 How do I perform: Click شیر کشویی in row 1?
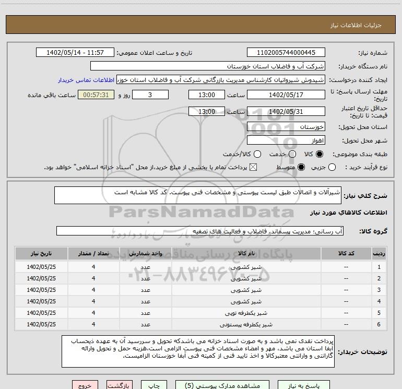246,267
